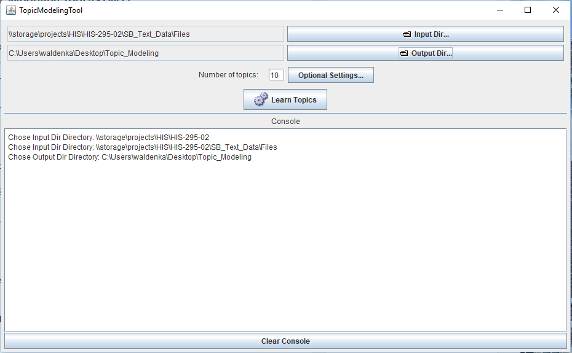Click the Clear Console button
This screenshot has height=353, width=572.
285,341
